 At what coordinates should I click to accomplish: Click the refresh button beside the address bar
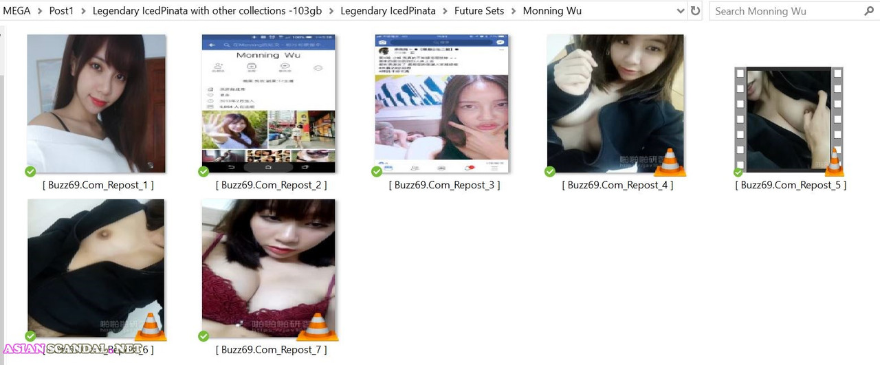tap(696, 11)
